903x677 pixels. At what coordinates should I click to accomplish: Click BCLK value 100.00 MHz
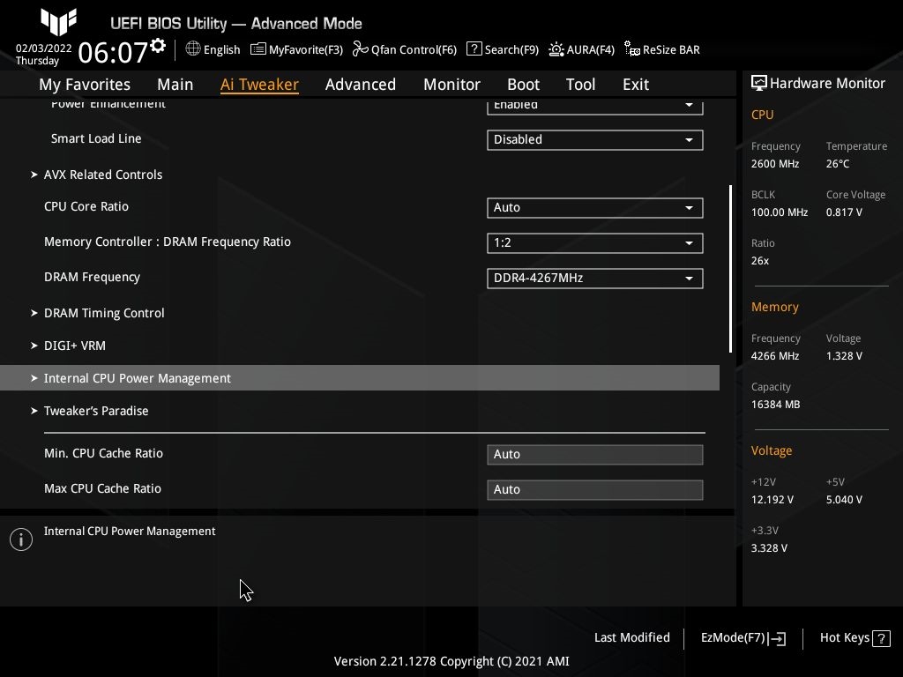[x=780, y=212]
